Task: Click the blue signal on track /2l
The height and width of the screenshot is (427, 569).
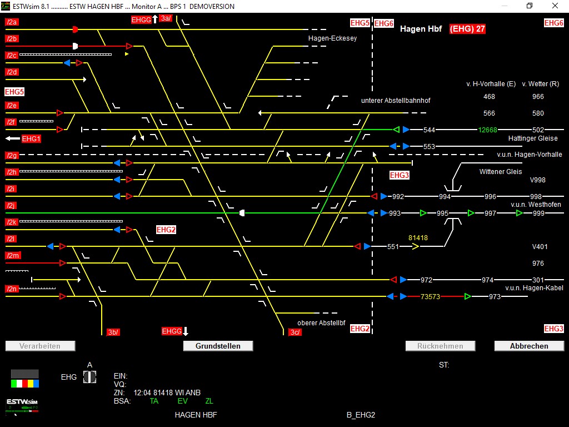Action: 50,246
